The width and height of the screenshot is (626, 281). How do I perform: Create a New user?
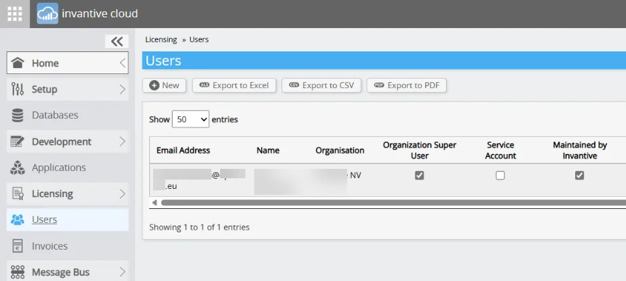(164, 85)
